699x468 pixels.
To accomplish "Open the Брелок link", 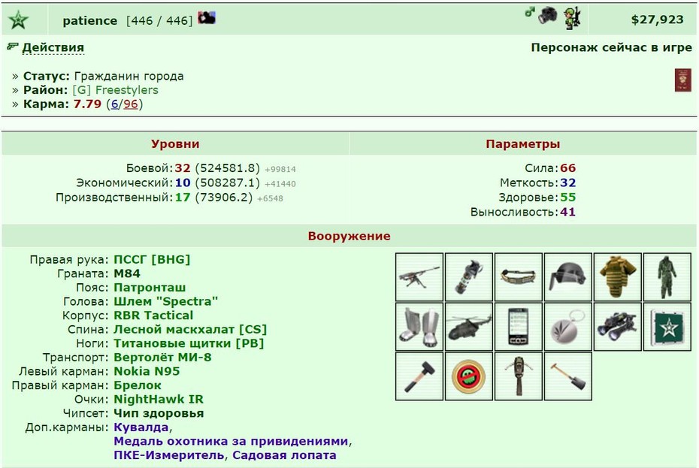I will pyautogui.click(x=138, y=385).
